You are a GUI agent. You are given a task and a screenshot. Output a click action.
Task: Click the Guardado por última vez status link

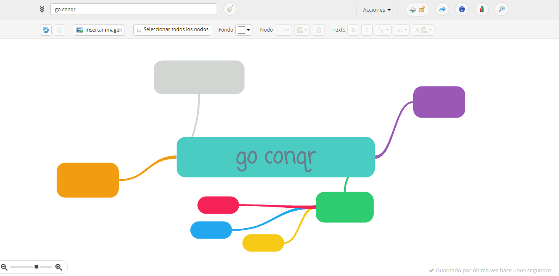tap(491, 270)
